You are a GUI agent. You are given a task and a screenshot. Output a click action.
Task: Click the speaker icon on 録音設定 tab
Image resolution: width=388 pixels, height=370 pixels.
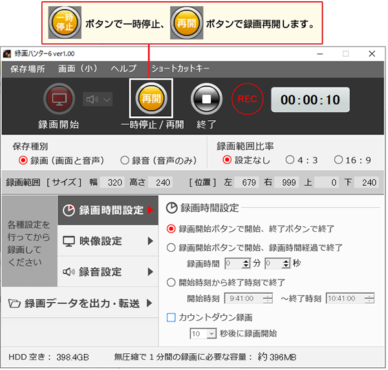[69, 272]
